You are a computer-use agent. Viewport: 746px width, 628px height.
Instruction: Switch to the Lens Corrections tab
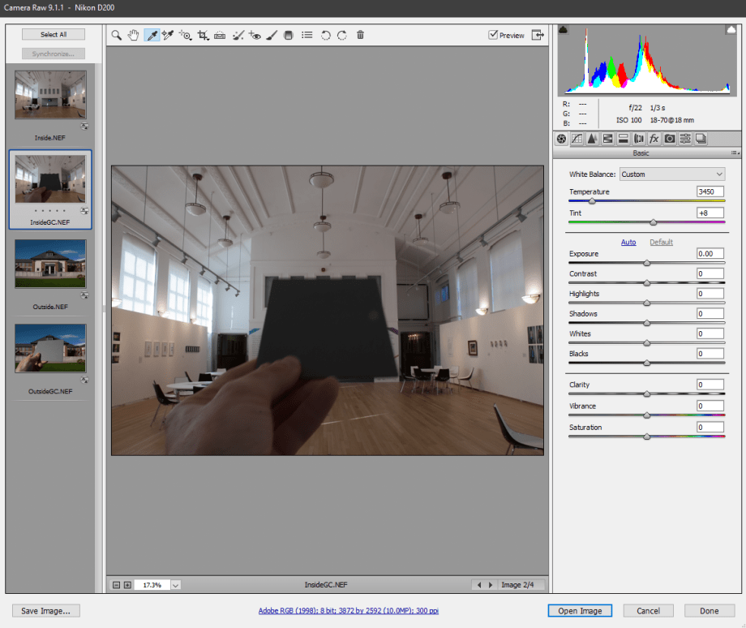[638, 139]
